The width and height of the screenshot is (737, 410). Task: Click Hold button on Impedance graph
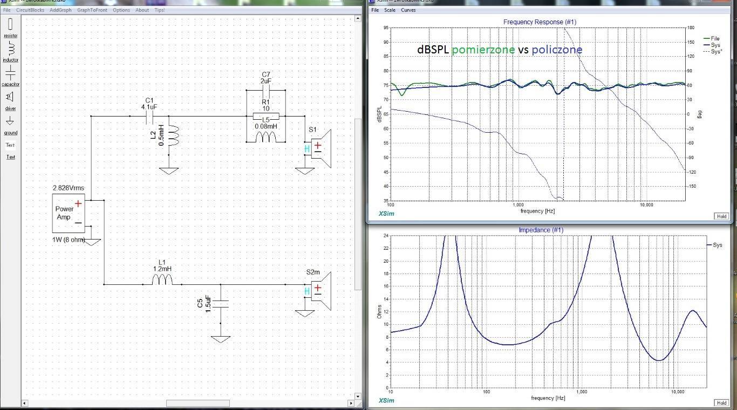tap(721, 403)
